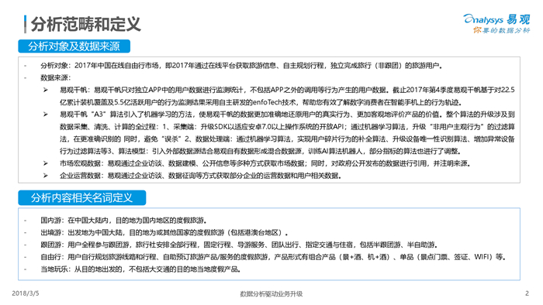Click the 自由行 definition line

pyautogui.click(x=273, y=257)
